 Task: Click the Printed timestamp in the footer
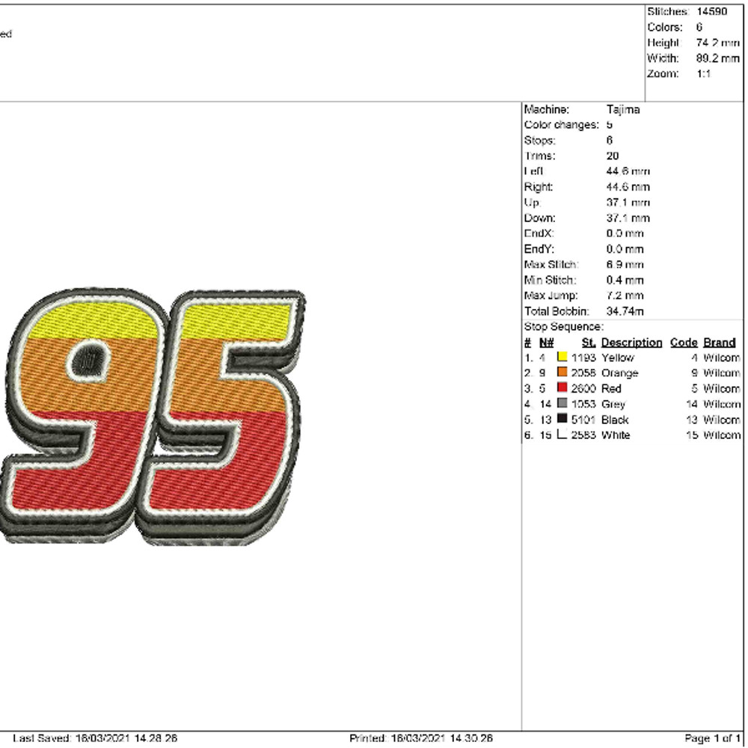419,735
